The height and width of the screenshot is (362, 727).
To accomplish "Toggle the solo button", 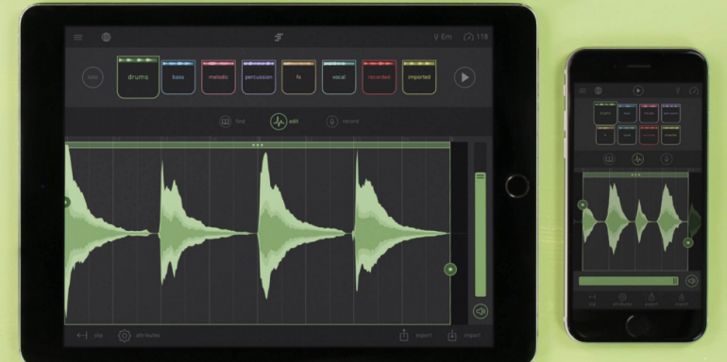I will [x=93, y=77].
